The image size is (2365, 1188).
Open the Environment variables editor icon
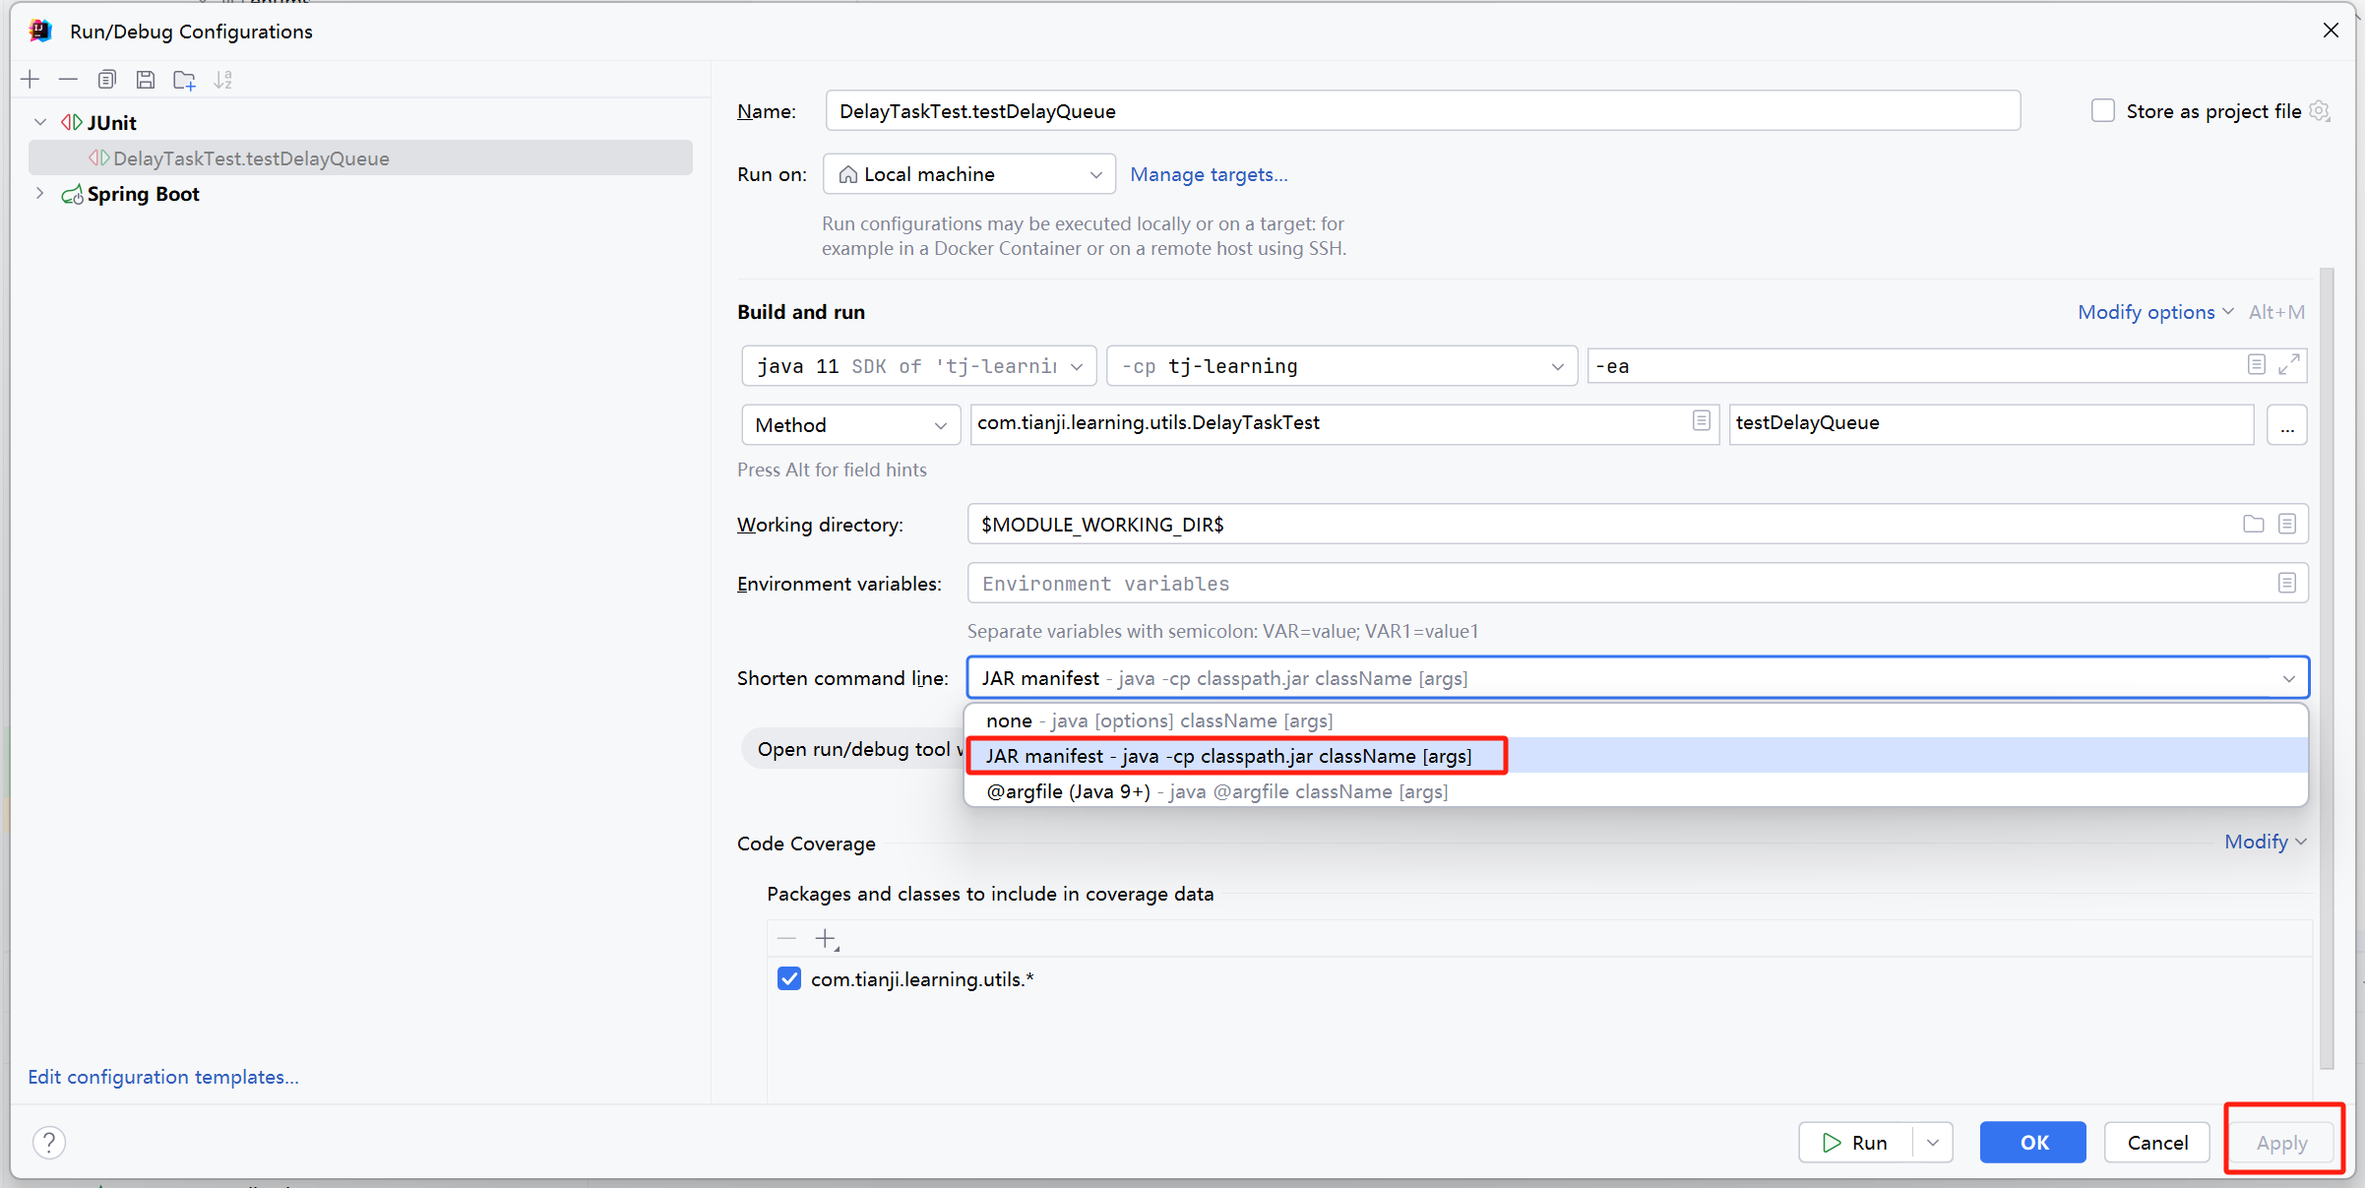[2287, 583]
